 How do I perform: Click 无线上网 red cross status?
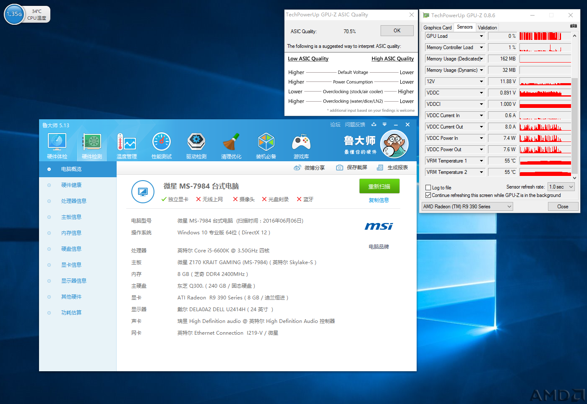click(209, 199)
